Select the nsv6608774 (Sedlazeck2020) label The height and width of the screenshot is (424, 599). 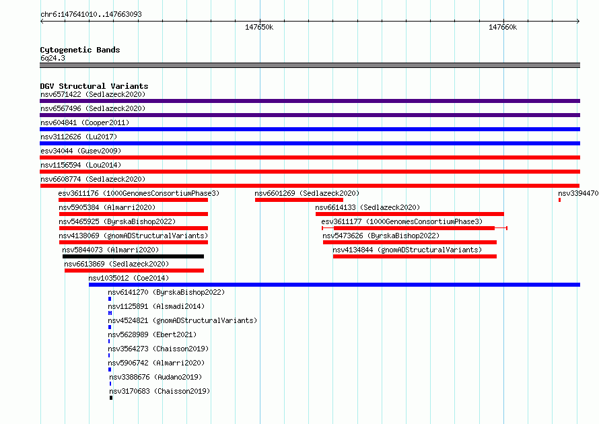coord(93,179)
